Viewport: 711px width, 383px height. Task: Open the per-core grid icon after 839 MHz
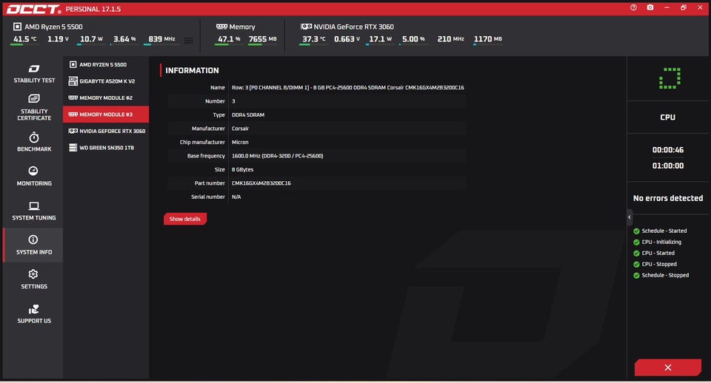pyautogui.click(x=189, y=40)
